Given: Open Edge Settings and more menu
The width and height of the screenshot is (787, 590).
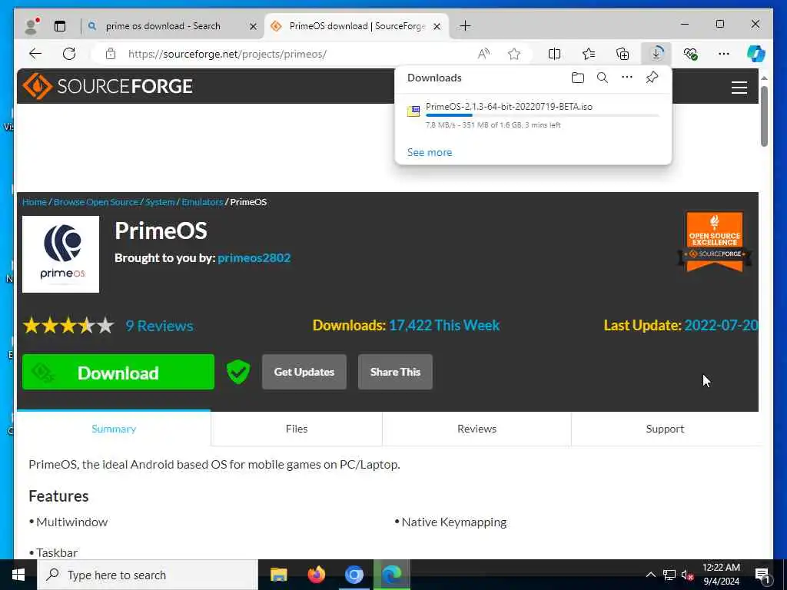Looking at the screenshot, I should coord(724,54).
